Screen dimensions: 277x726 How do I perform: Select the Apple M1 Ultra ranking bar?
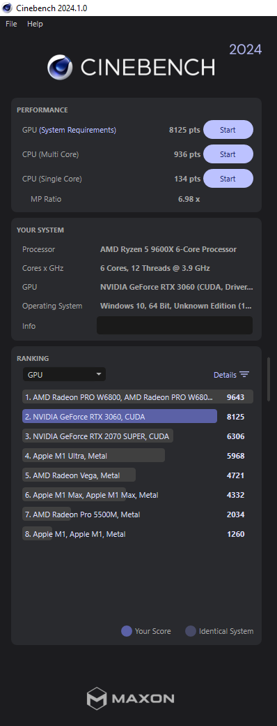coord(94,456)
